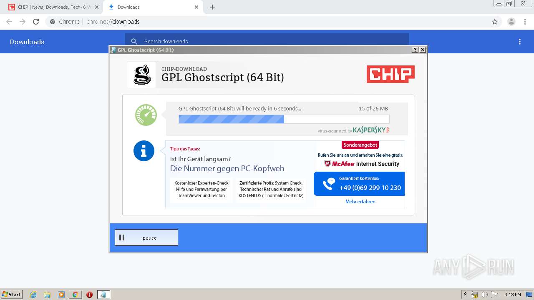
Task: Click the Ghostscript ghost logo
Action: pos(141,75)
